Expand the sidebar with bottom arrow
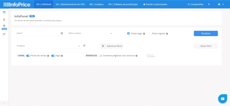 point(4,103)
